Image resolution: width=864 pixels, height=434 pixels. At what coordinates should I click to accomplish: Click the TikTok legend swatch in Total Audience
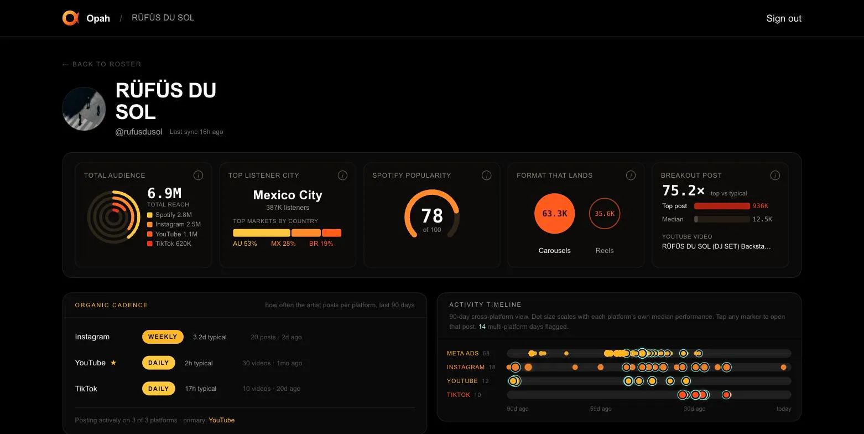coord(150,244)
